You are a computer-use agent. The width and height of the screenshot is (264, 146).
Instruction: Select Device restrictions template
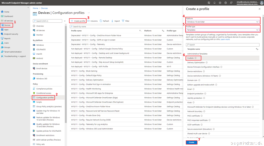tap(195, 71)
